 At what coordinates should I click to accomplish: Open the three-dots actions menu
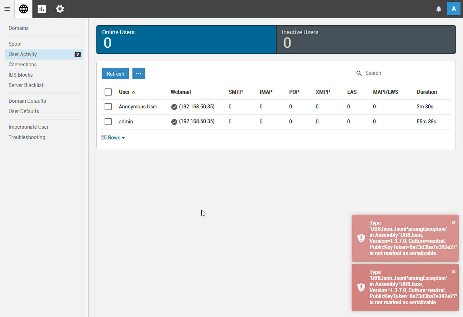(x=139, y=73)
